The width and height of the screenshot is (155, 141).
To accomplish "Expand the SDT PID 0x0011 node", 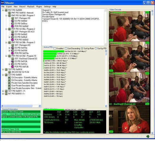I will [x=3, y=91].
